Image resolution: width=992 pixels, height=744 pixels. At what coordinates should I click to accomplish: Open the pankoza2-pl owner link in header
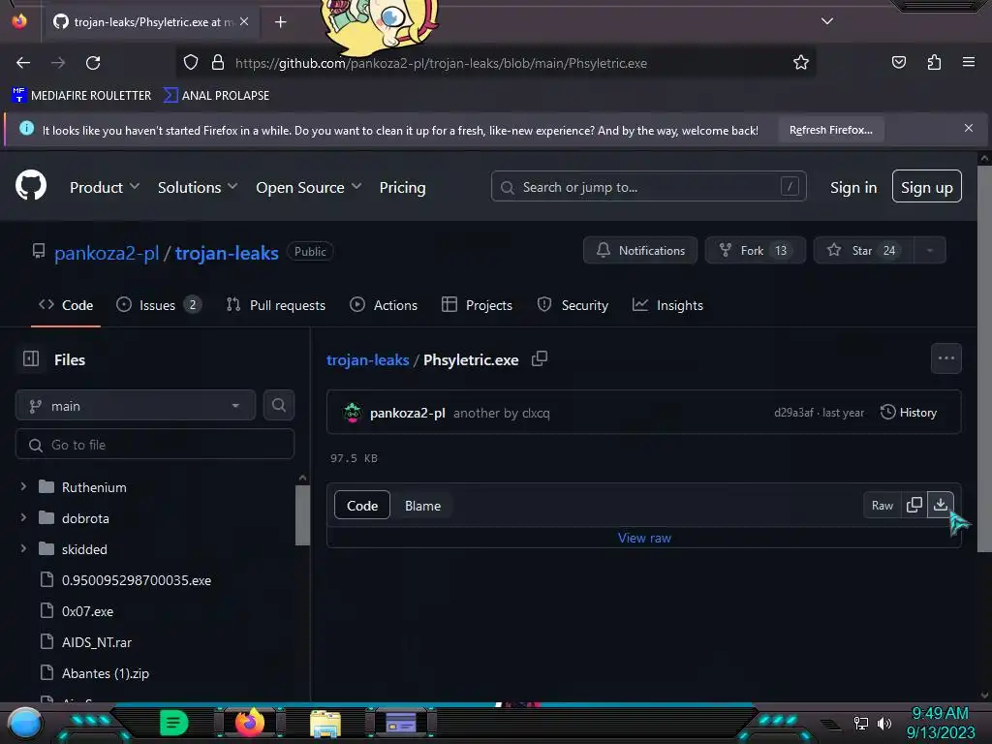(x=107, y=253)
